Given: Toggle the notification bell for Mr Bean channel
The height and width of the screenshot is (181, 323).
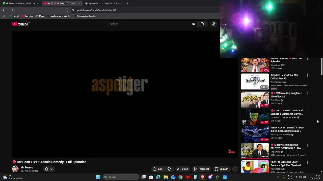Looking at the screenshot, I should pyautogui.click(x=46, y=169).
